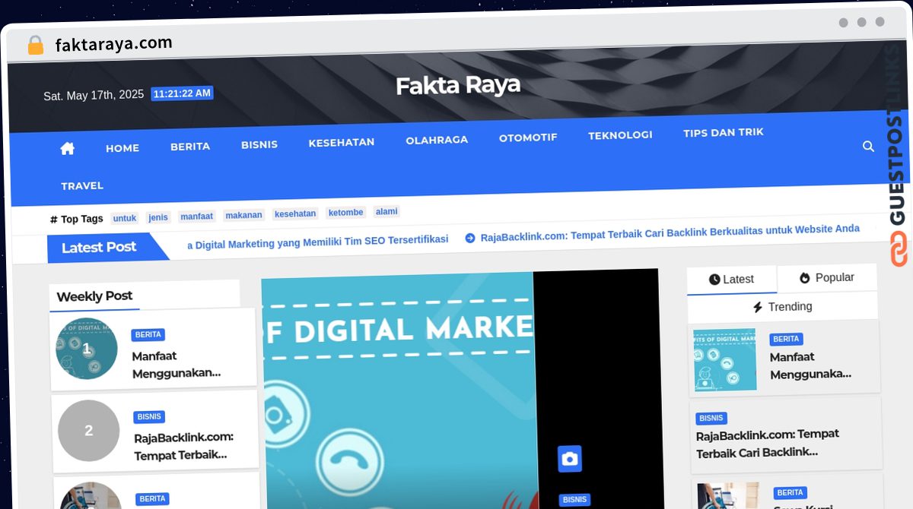913x509 pixels.
Task: Go to the BISNIS menu section
Action: click(x=259, y=144)
